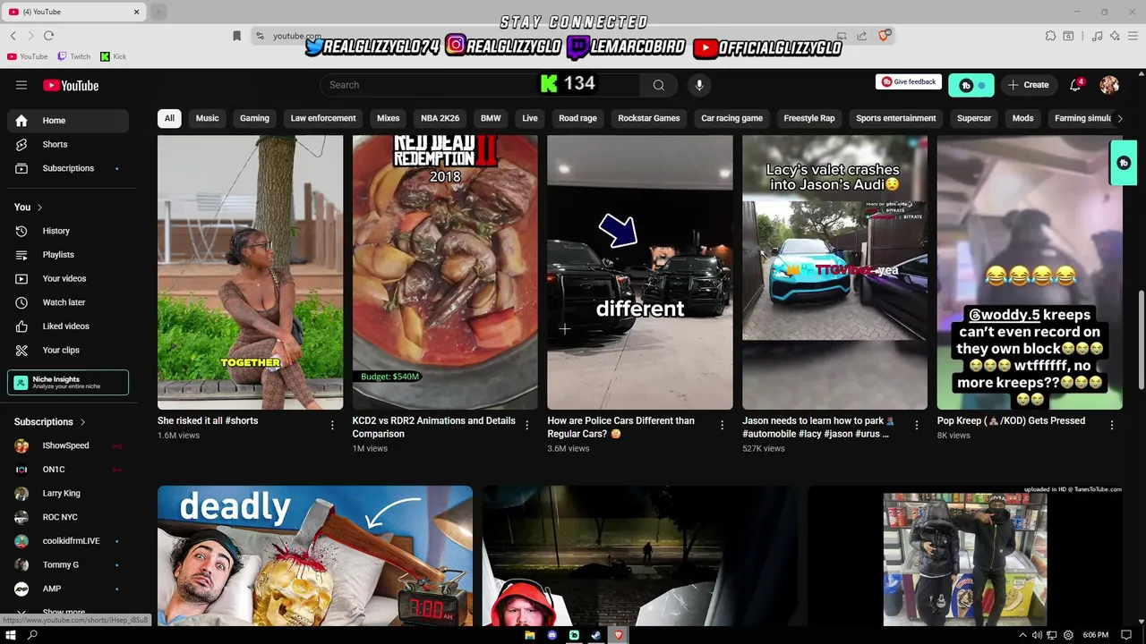Screen dimensions: 1146x644
Task: Open Niche Insights panel button
Action: [68, 383]
